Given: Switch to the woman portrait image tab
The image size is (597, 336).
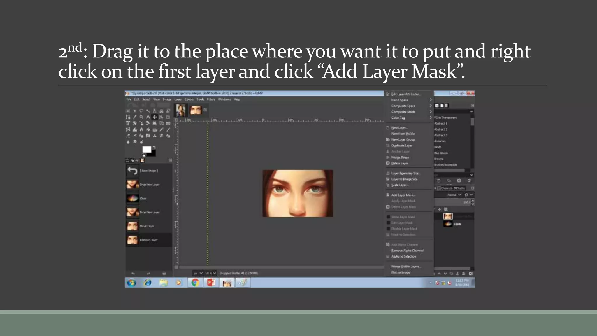Looking at the screenshot, I should pyautogui.click(x=181, y=110).
